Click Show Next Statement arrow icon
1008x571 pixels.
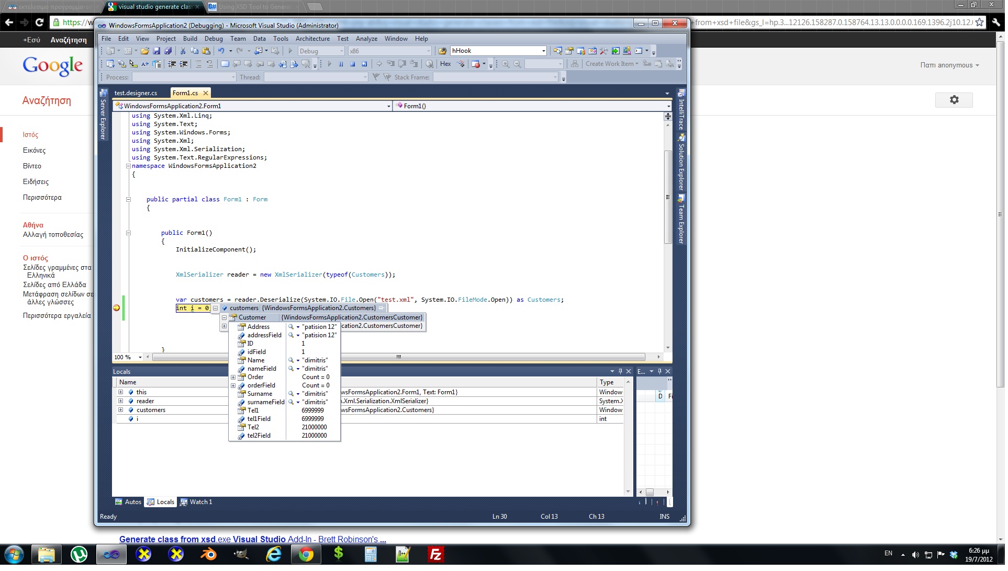379,64
